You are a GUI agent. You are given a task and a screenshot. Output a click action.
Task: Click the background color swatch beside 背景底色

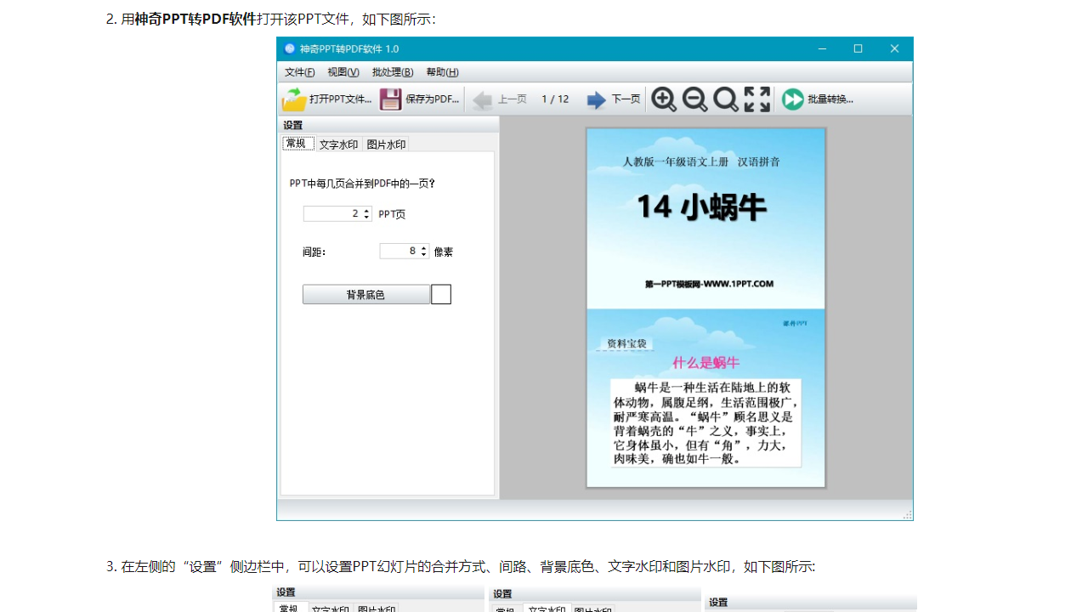point(441,293)
